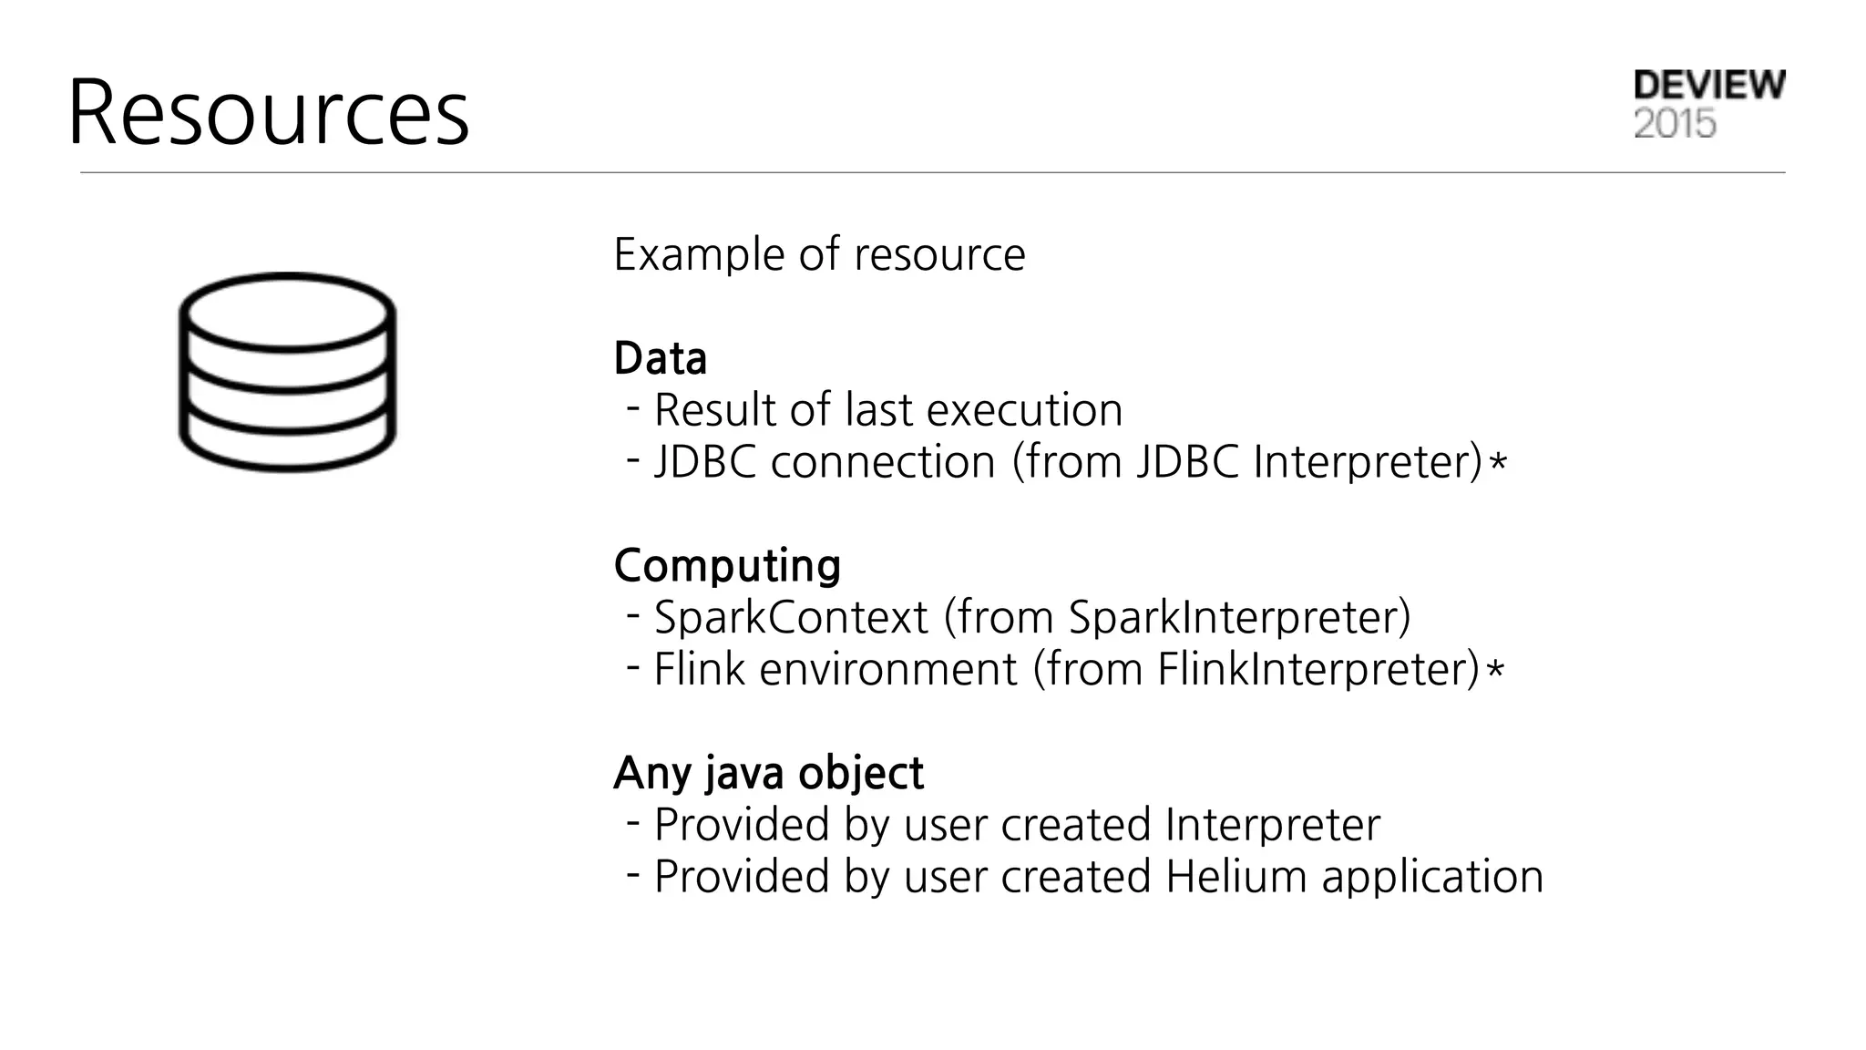Click the word SparkContext
The image size is (1866, 1050).
[x=790, y=617]
